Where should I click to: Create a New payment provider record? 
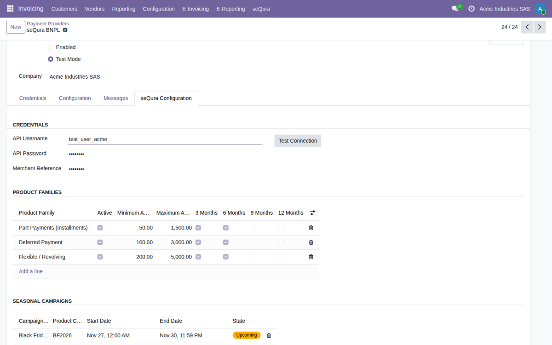pos(16,27)
